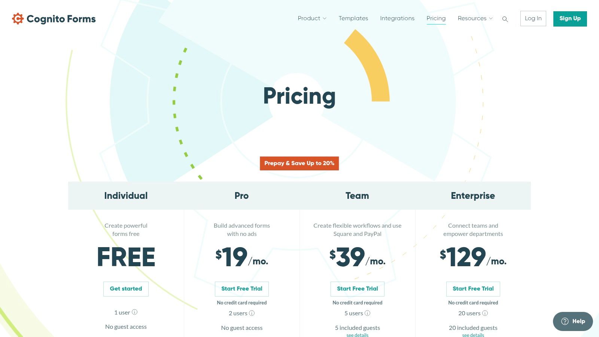Open the site search magnifier icon
The image size is (599, 337).
[505, 19]
